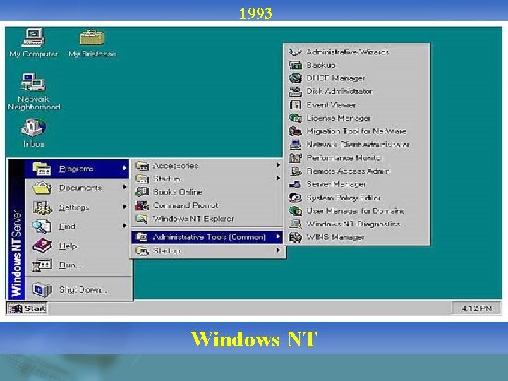Choose Run... from the Start menu
Image resolution: width=508 pixels, height=381 pixels.
(x=77, y=265)
